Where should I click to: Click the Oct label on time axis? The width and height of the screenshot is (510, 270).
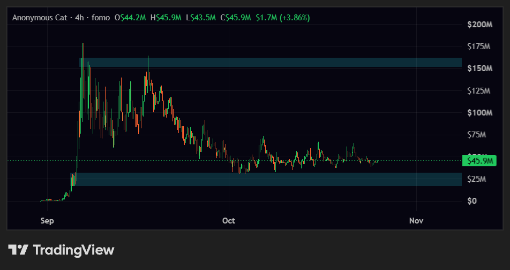click(229, 221)
